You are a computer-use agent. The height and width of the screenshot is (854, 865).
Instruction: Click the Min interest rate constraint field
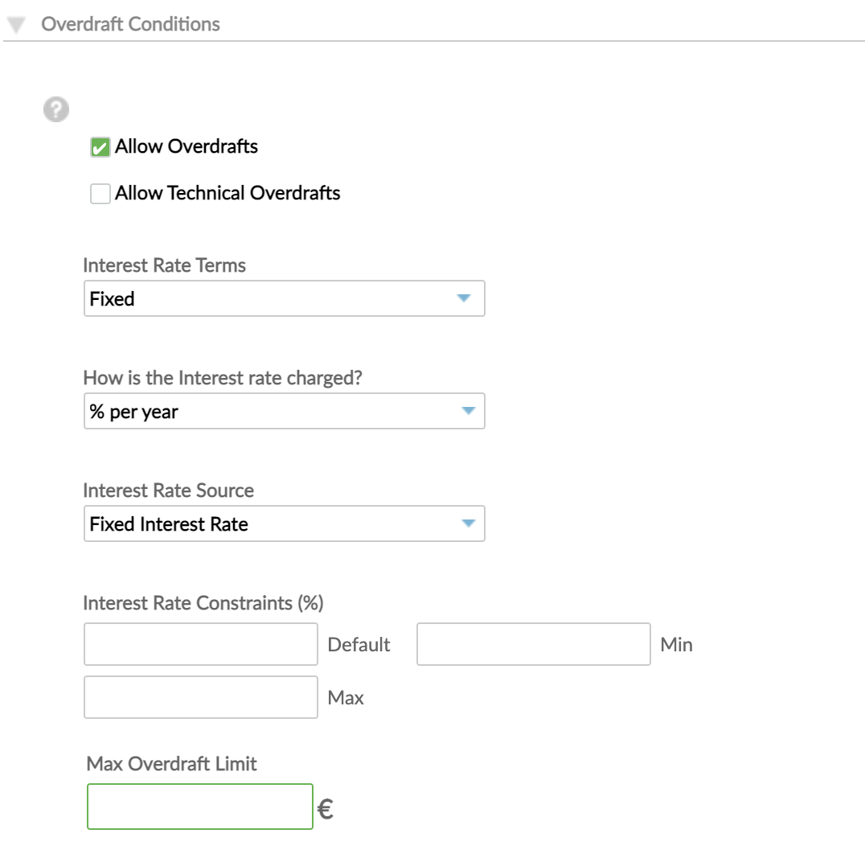(533, 644)
